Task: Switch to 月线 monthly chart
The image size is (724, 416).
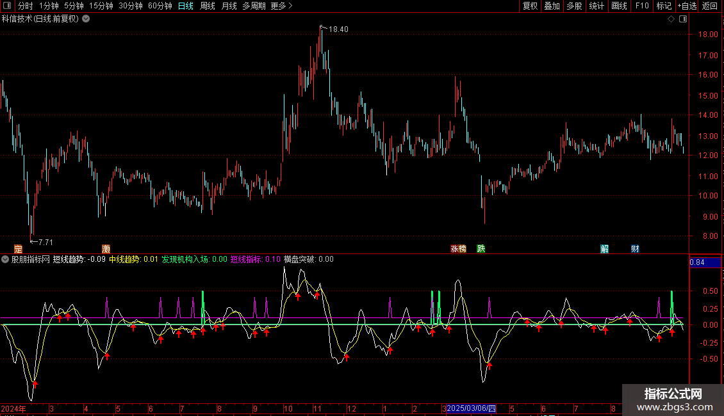Action: pyautogui.click(x=229, y=6)
